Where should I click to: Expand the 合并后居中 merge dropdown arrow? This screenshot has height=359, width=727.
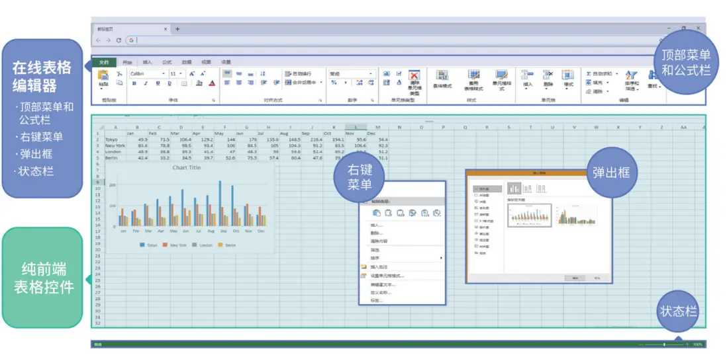point(321,83)
